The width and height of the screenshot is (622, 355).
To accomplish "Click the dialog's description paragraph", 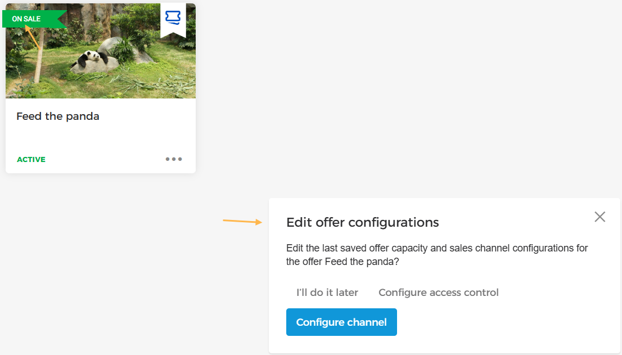I will coord(437,255).
